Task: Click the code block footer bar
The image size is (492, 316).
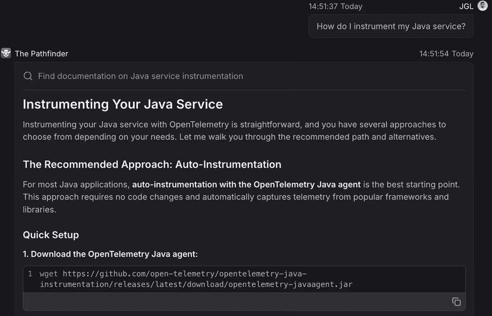Action: coord(232,302)
